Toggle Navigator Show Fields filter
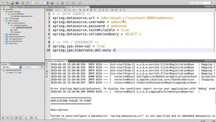Viewport: 216px width, 122px height. tap(7, 118)
